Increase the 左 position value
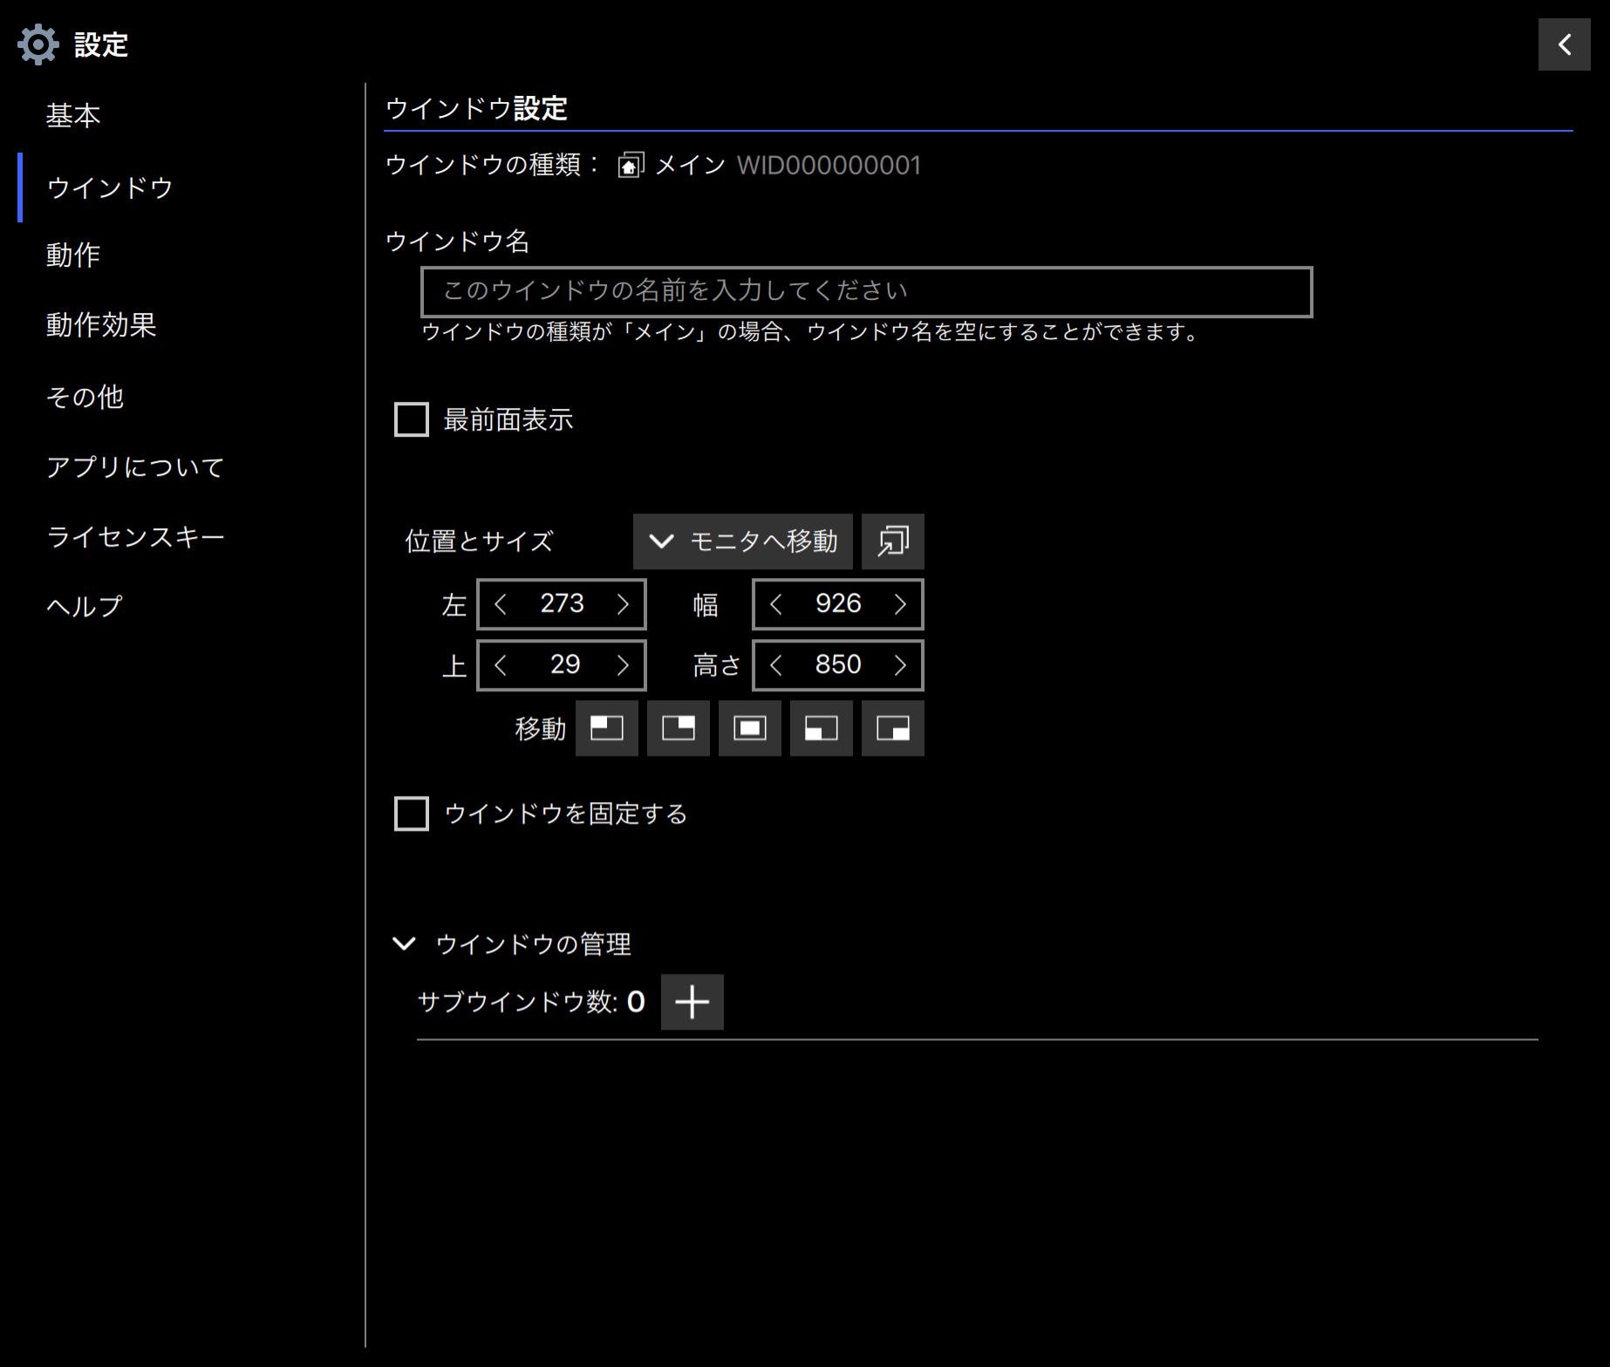Screen dimensions: 1610x1367 click(x=623, y=604)
